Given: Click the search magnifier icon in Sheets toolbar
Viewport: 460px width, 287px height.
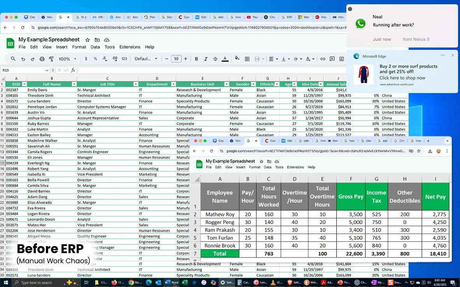Looking at the screenshot, I should click(x=13, y=59).
